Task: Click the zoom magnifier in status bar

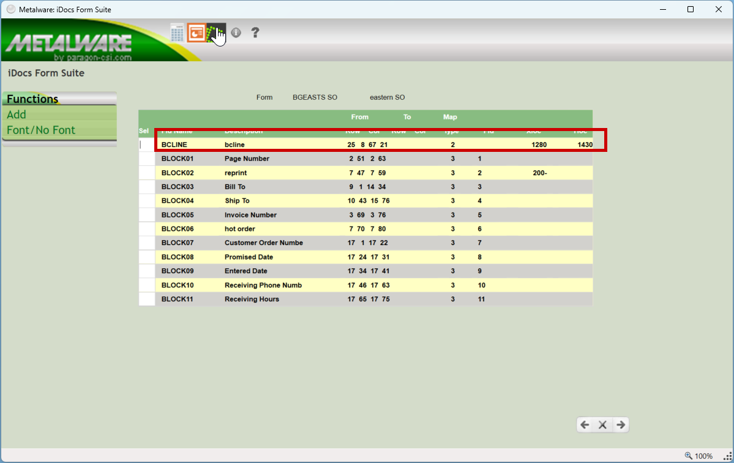Action: (x=688, y=456)
